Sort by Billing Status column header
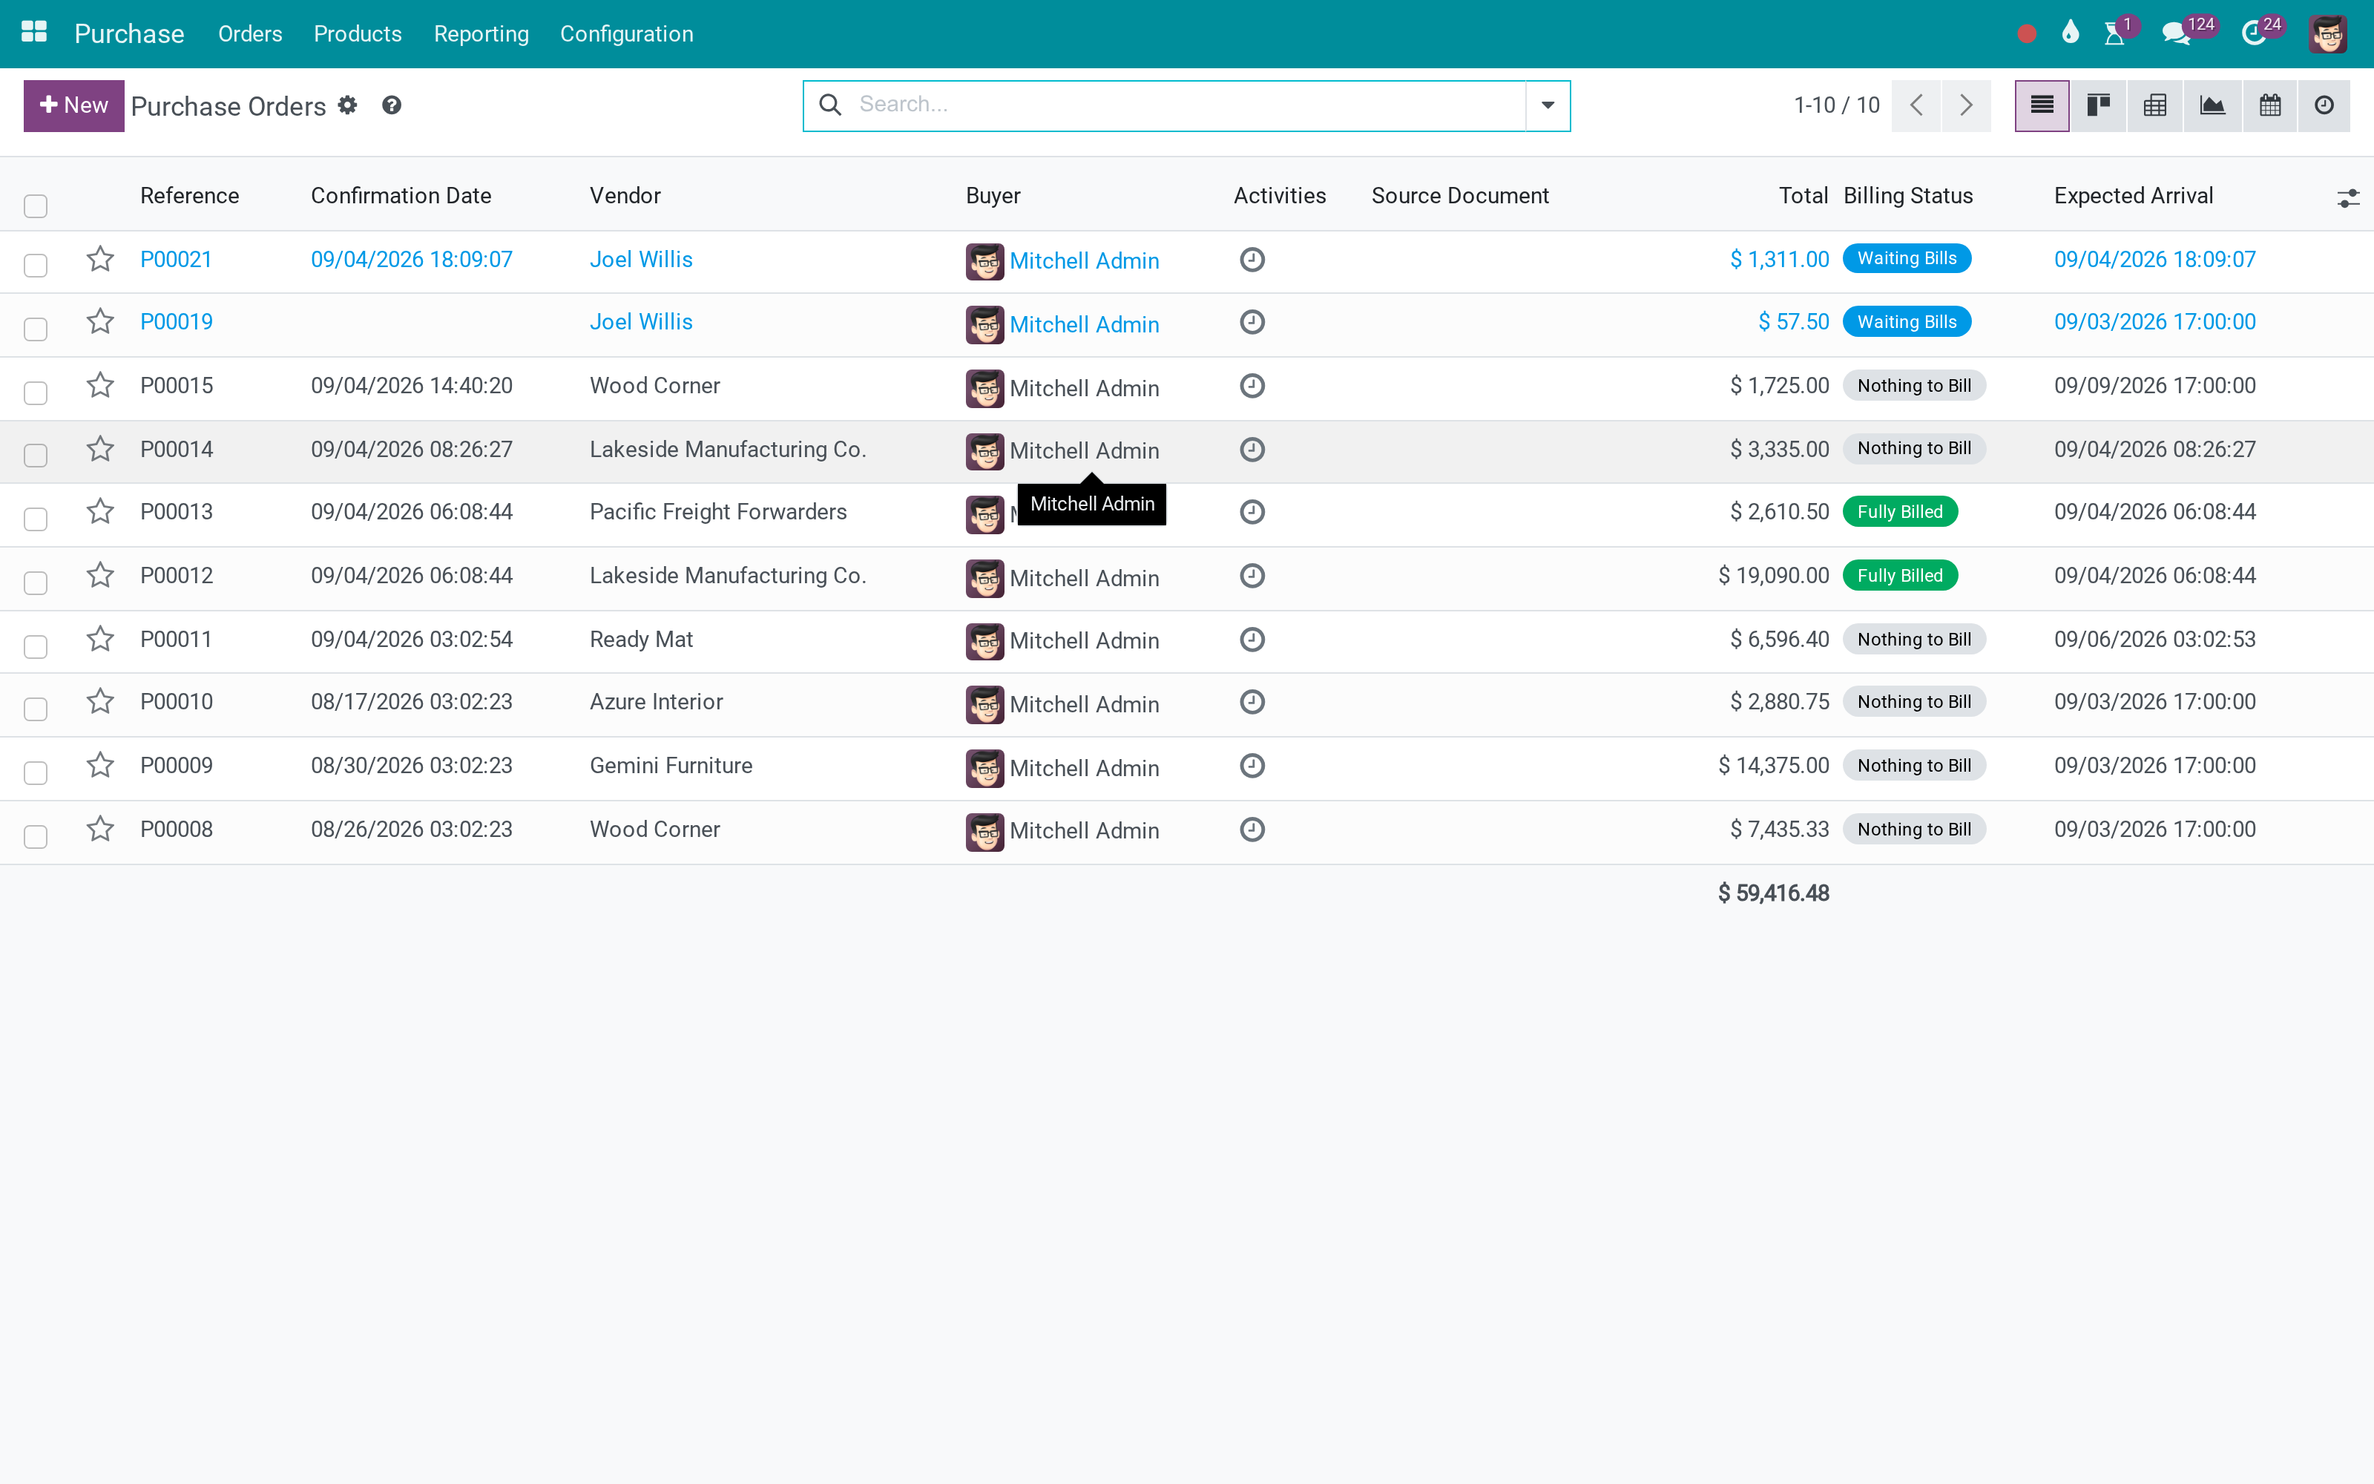This screenshot has width=2374, height=1484. pyautogui.click(x=1908, y=195)
